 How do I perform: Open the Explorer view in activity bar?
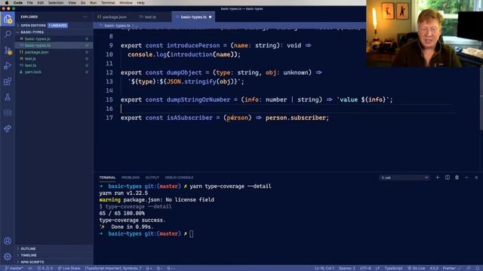[8, 20]
